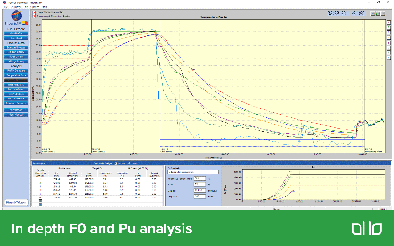Open the Max, Min, Mean analysis tool

[16, 89]
